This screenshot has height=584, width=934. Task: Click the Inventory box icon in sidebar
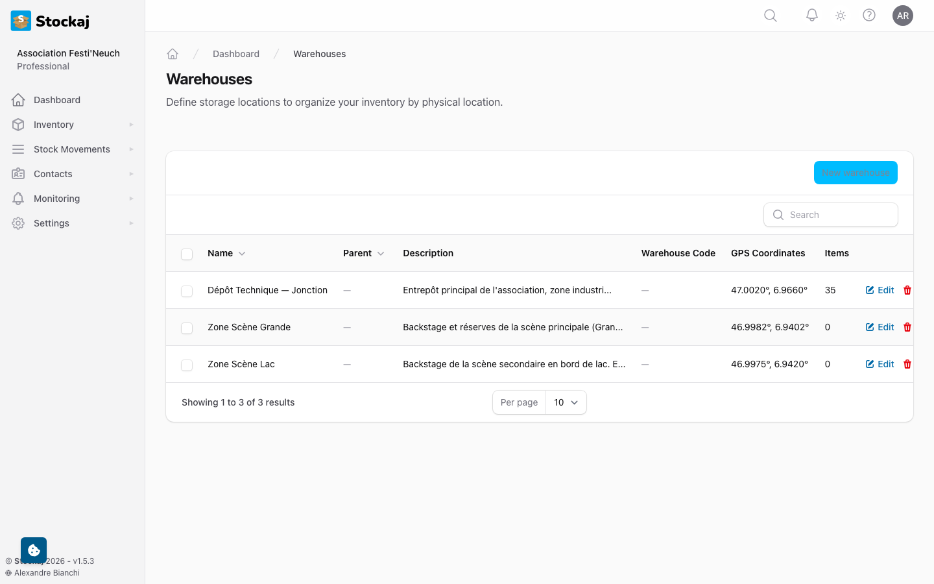coord(18,125)
